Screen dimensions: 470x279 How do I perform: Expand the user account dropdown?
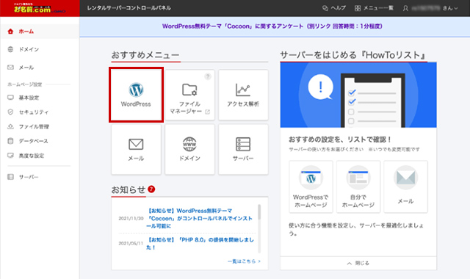(430, 8)
